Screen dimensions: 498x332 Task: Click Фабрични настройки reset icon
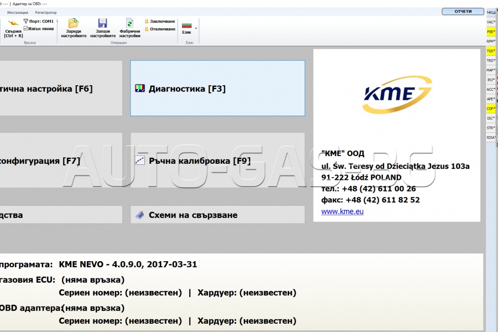129,23
